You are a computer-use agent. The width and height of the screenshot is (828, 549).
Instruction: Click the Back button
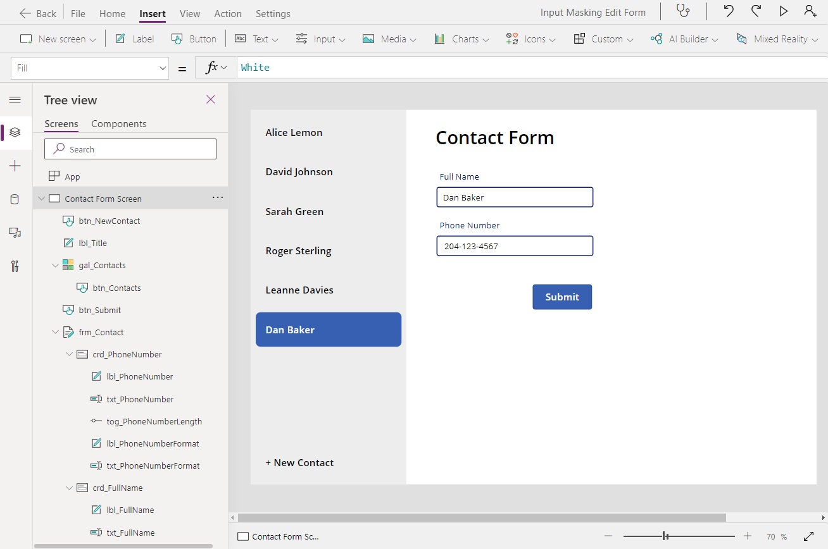[x=37, y=13]
